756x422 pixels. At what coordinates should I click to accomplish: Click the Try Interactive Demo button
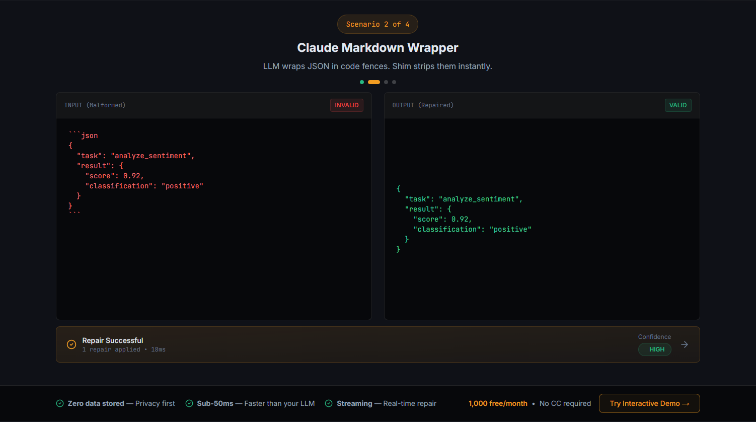tap(649, 403)
